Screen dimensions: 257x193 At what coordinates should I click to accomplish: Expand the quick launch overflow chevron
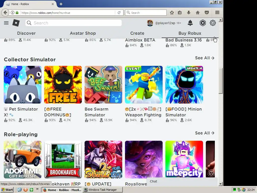coord(37,189)
